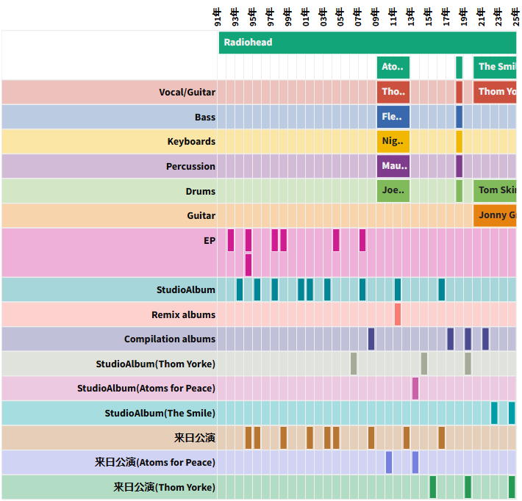Click the salmon Remix albums marker
The height and width of the screenshot is (501, 522).
click(398, 314)
